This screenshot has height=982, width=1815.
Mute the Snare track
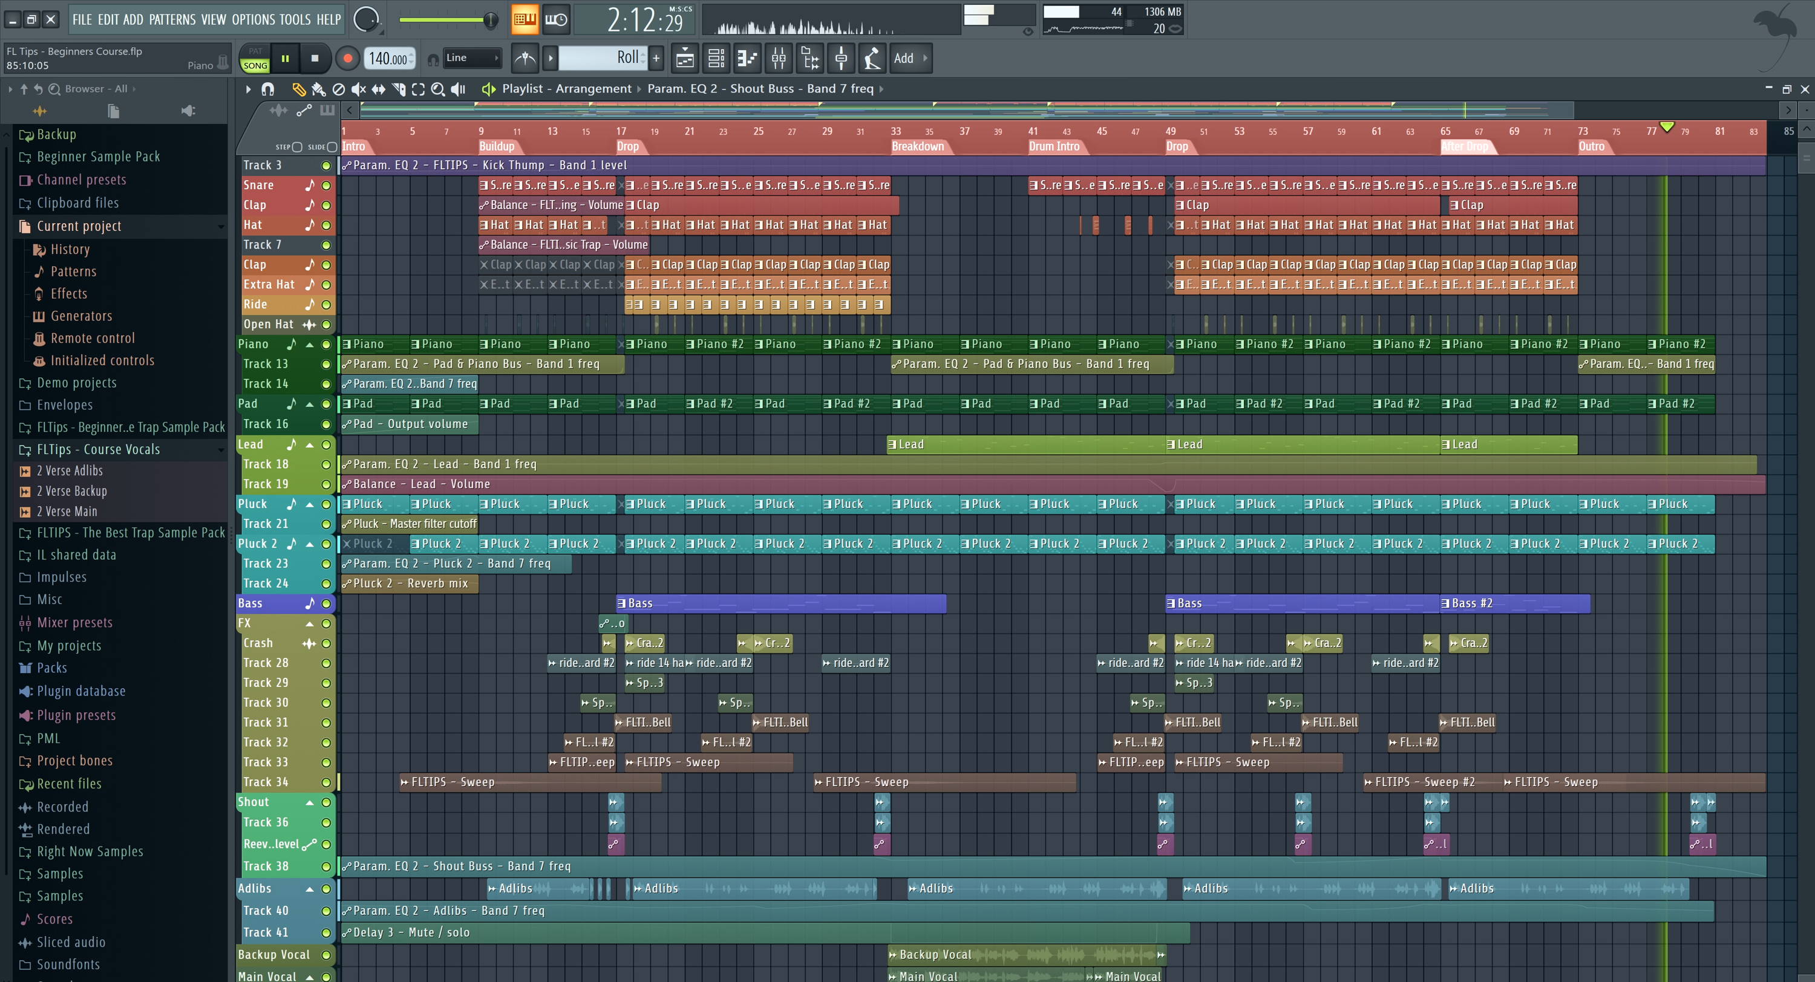click(x=326, y=185)
